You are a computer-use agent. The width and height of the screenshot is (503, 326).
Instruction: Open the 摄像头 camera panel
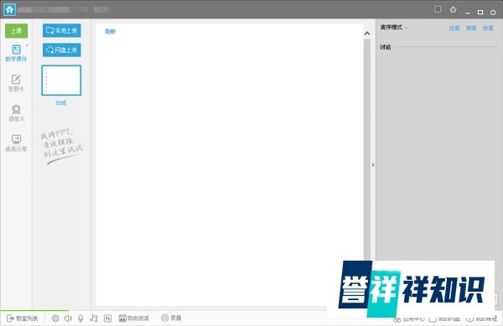click(x=16, y=113)
